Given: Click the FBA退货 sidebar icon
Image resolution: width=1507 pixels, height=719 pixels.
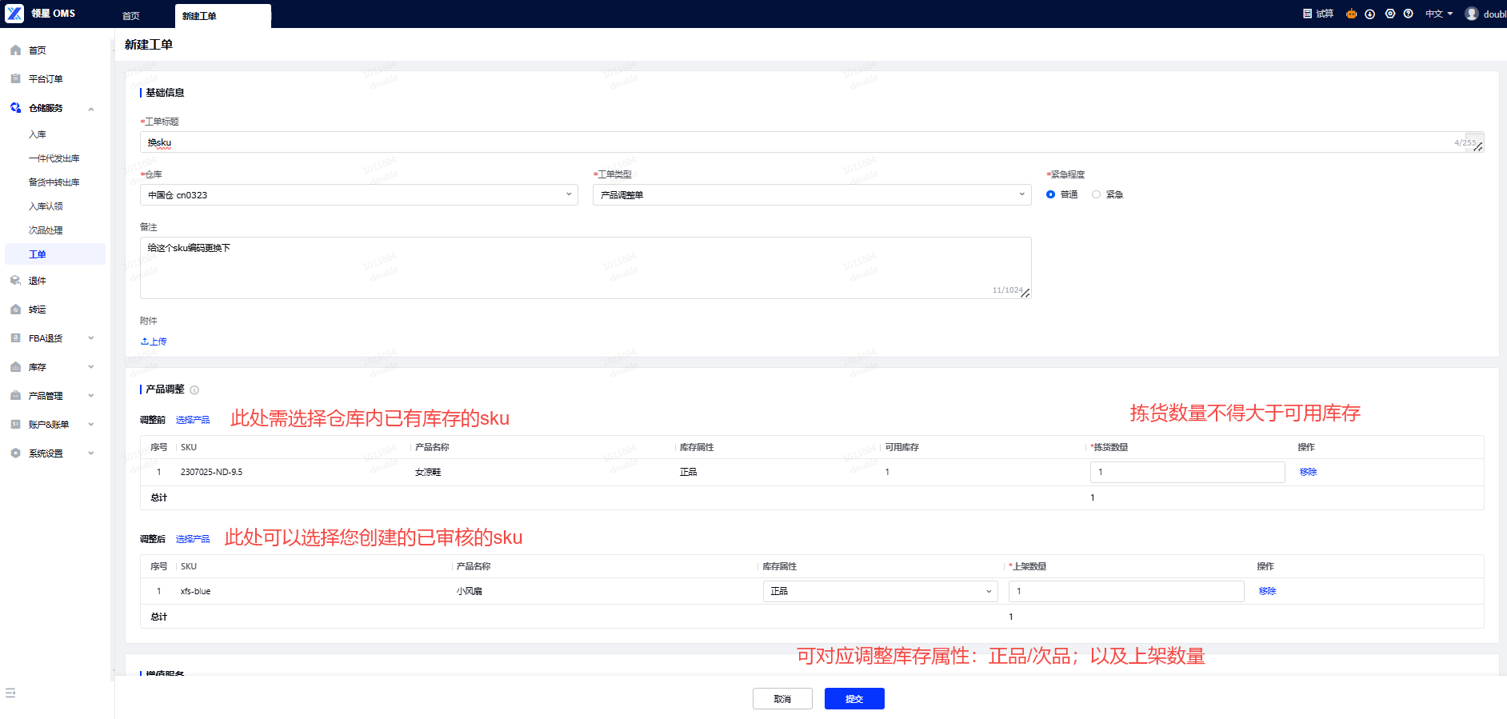Looking at the screenshot, I should 15,338.
